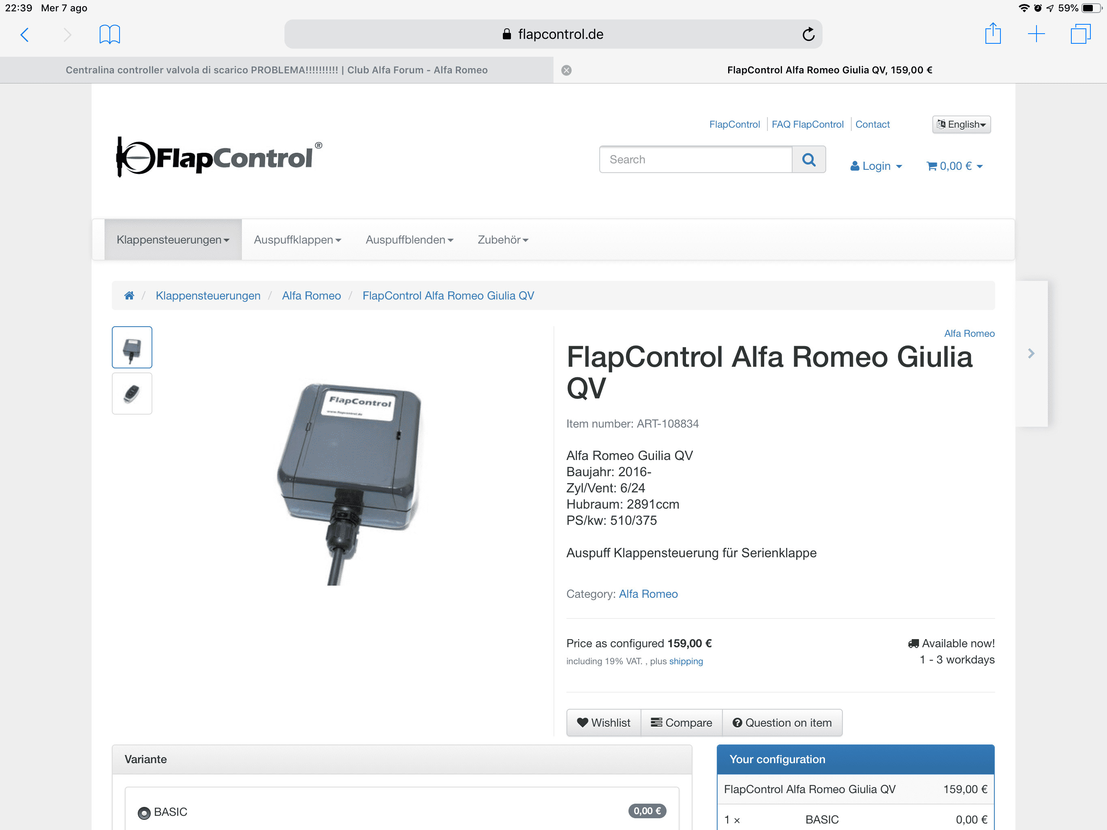The height and width of the screenshot is (830, 1107).
Task: Switch to the Club Alfa Forum tab
Action: pos(277,70)
